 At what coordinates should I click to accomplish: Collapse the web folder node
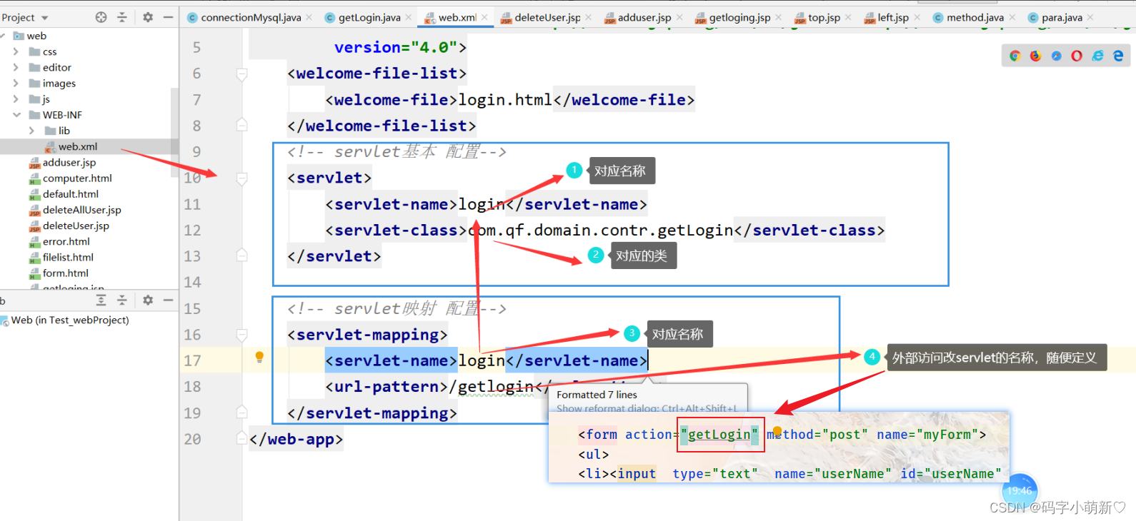click(x=4, y=36)
